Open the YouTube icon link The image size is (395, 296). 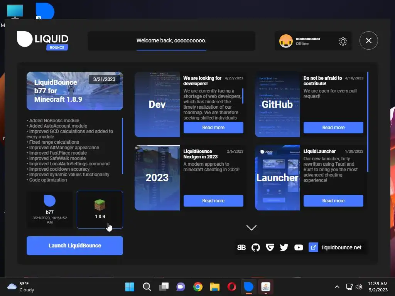299,247
